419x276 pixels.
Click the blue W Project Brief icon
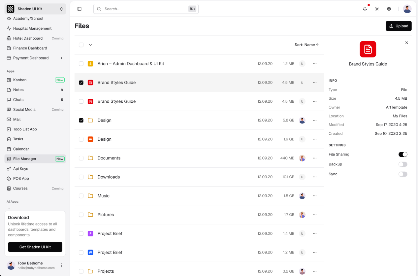coord(90,253)
